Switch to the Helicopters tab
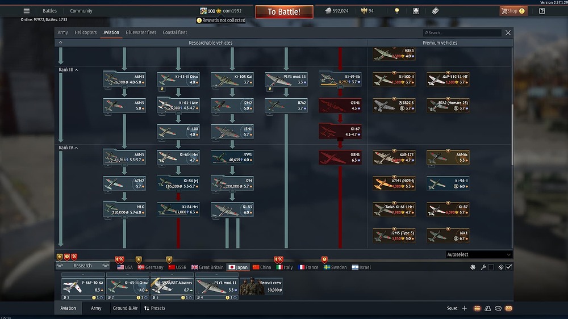The image size is (568, 319). click(x=86, y=32)
